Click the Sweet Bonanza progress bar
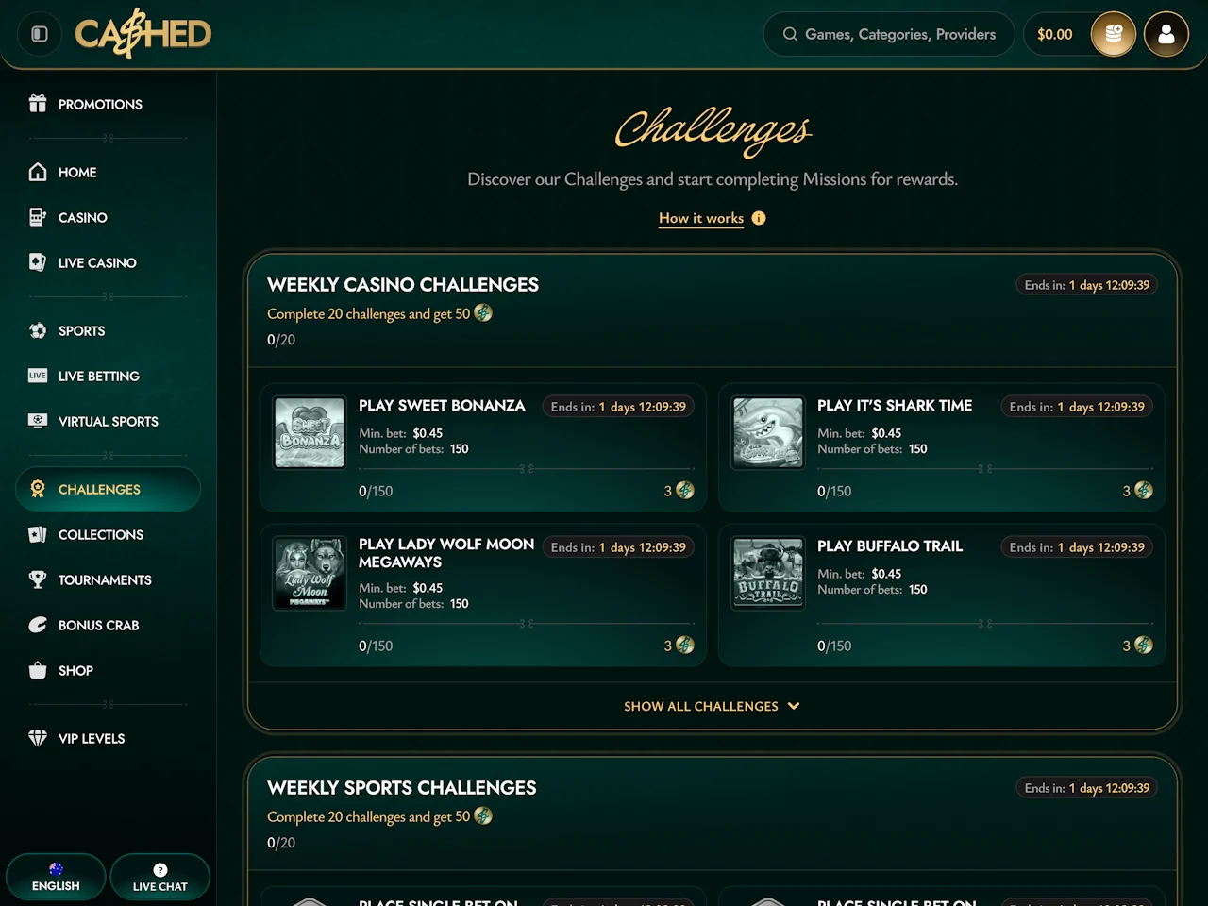Screen dimensions: 1208x906 [527, 468]
